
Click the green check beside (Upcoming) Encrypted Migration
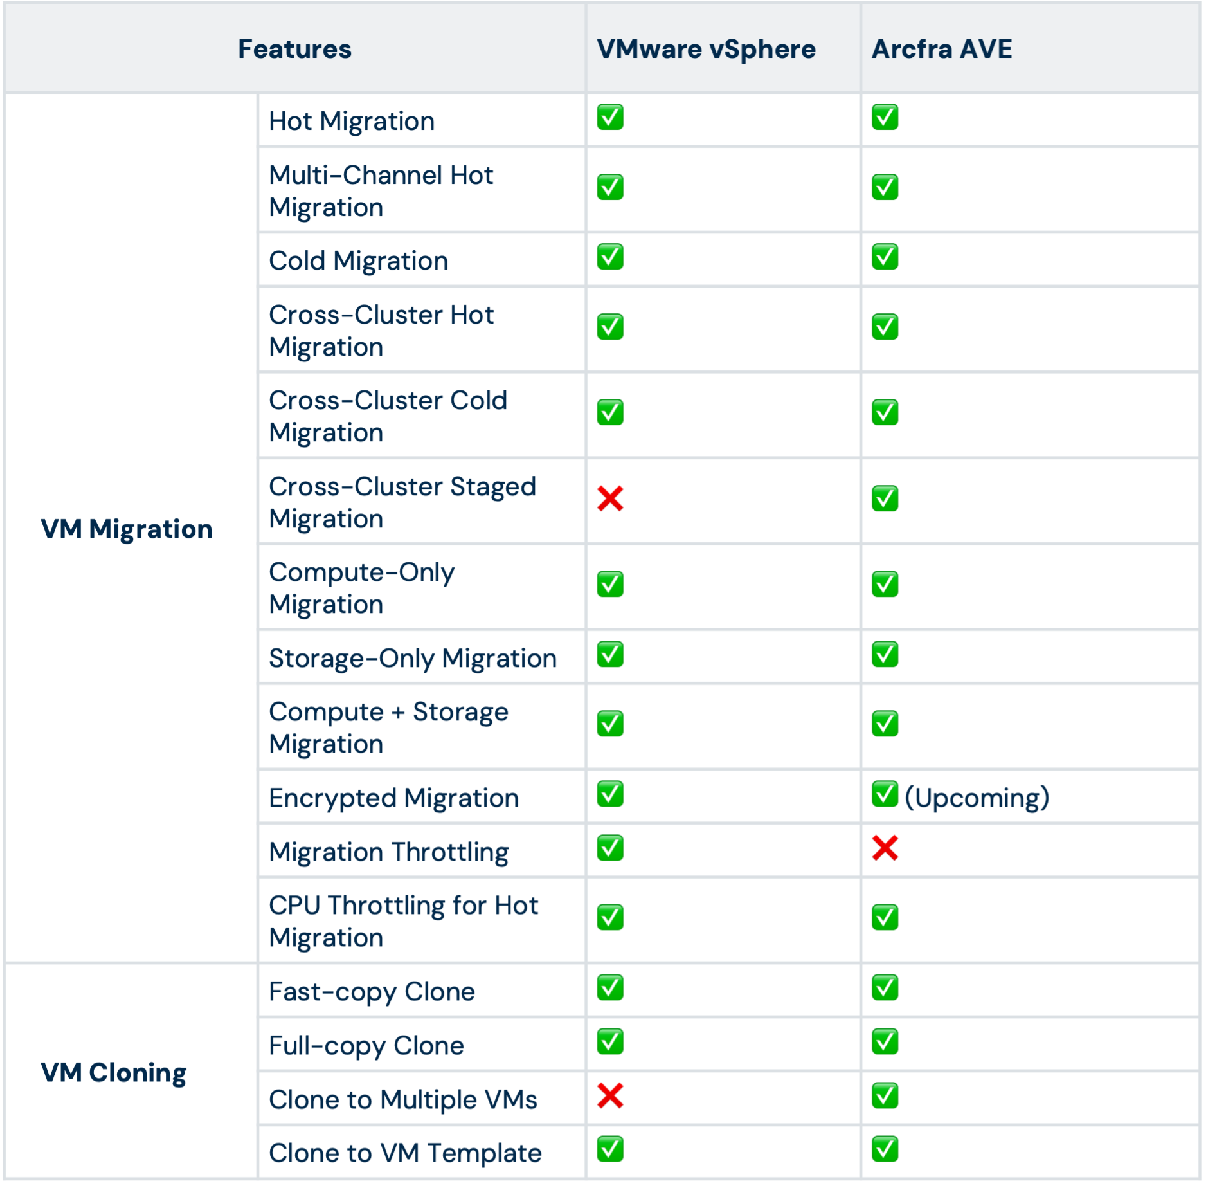[x=885, y=794]
